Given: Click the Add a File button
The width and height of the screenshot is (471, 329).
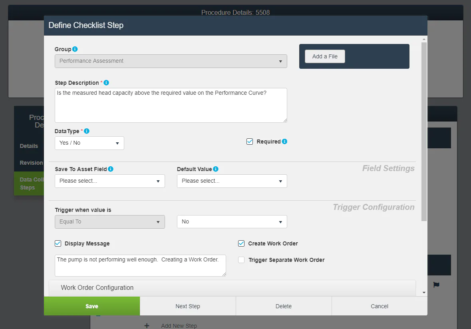Looking at the screenshot, I should (325, 56).
